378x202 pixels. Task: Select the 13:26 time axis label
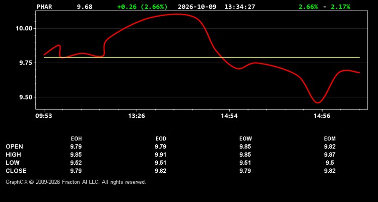coord(137,116)
